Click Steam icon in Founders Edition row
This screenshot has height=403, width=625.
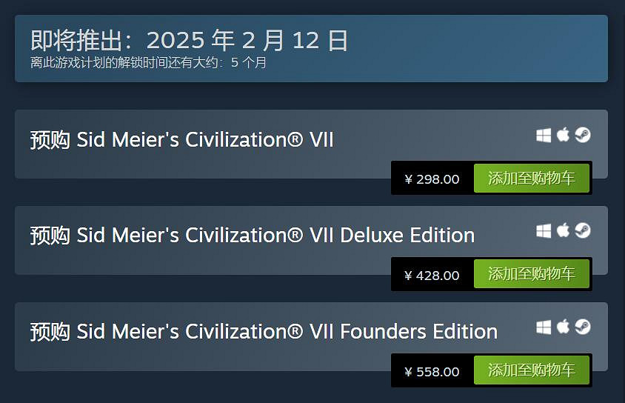click(x=583, y=327)
